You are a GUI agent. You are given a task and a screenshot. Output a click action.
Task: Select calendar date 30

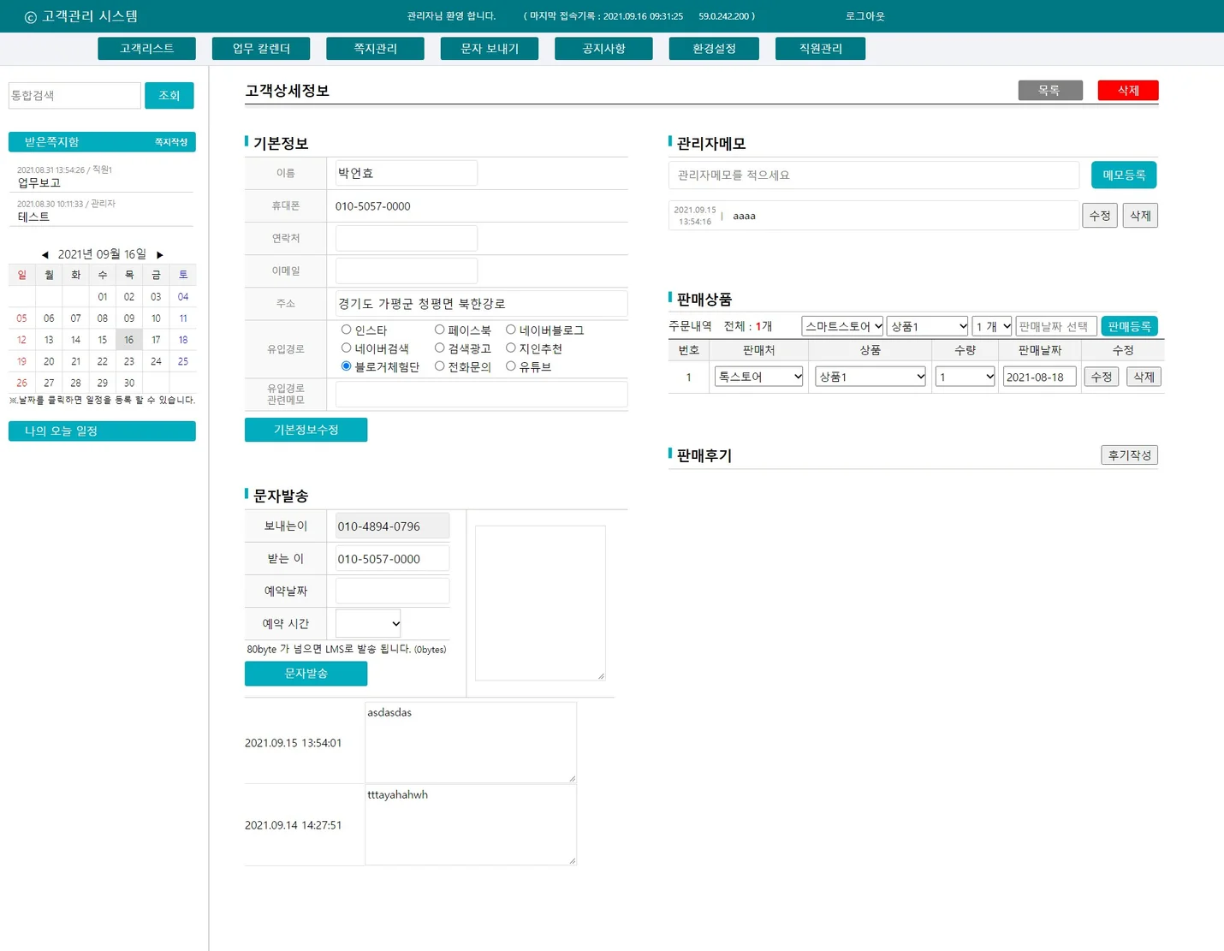coord(128,383)
